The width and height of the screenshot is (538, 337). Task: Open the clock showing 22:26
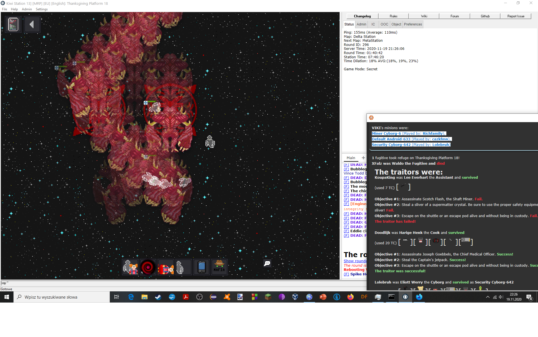514,297
